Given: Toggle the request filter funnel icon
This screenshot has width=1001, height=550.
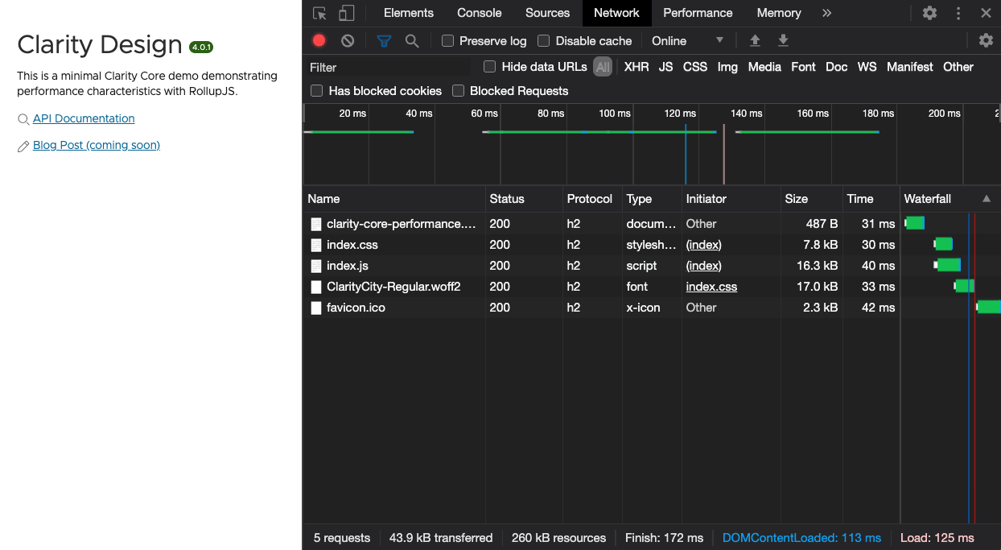Looking at the screenshot, I should point(385,40).
